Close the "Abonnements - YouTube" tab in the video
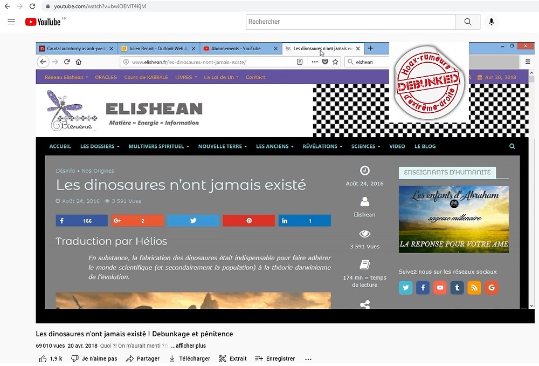This screenshot has height=366, width=539. (x=275, y=49)
